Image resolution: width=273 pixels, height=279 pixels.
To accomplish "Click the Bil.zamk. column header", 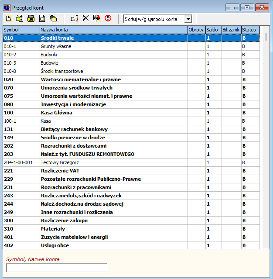I will click(x=232, y=30).
